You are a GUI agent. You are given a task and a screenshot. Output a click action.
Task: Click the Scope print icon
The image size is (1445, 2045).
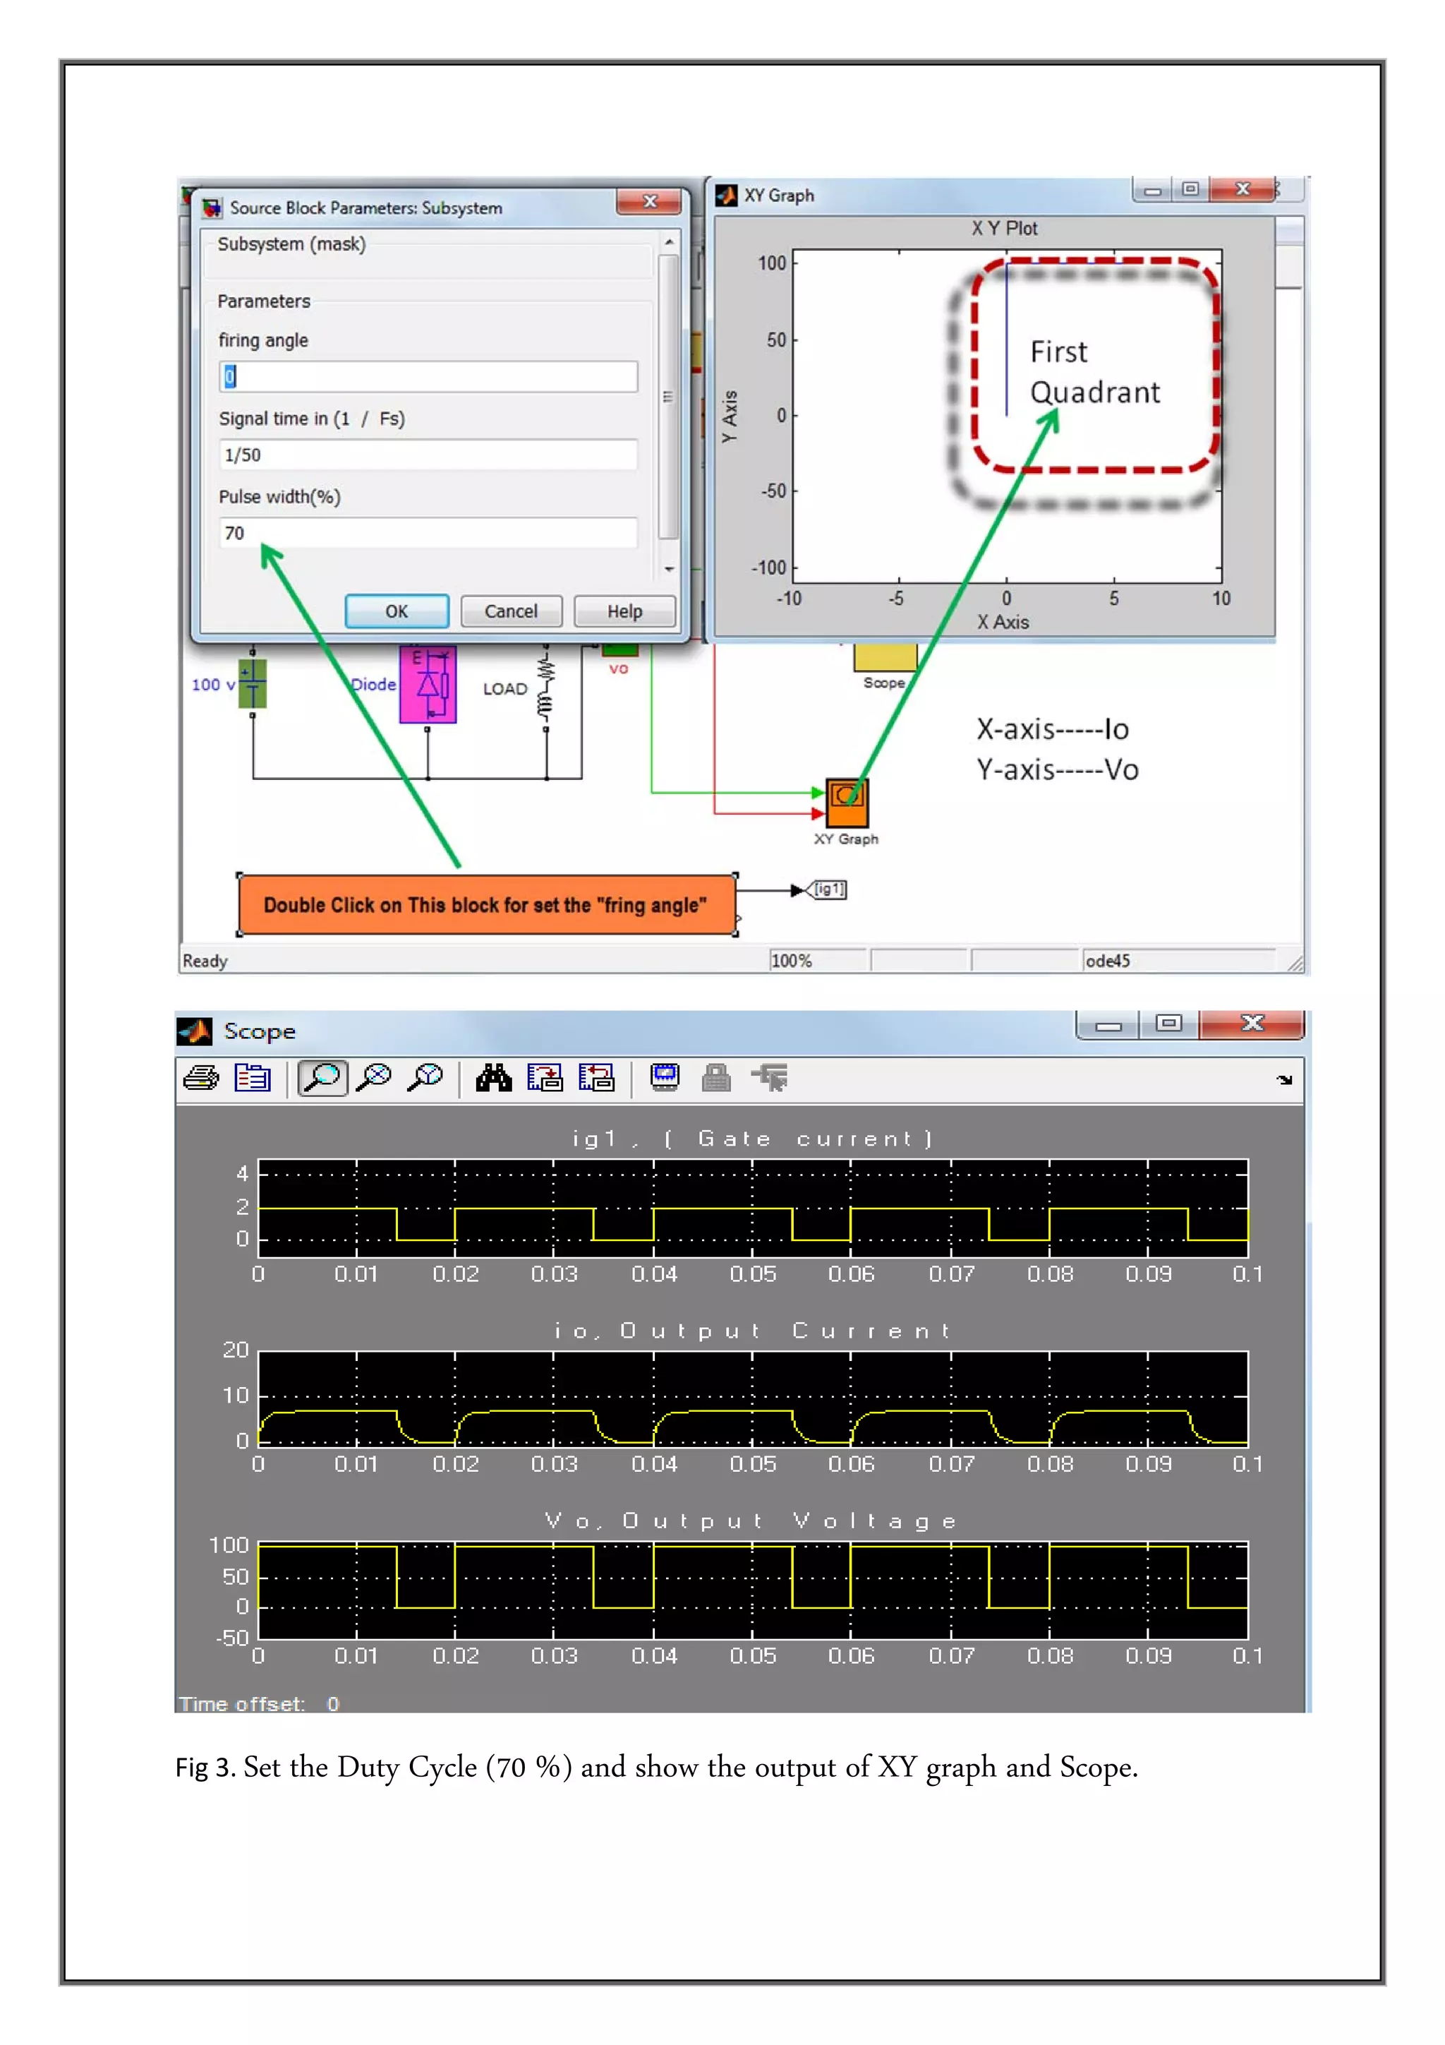click(x=201, y=1078)
